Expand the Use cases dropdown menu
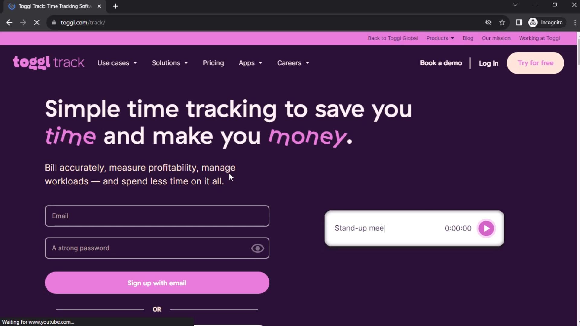Viewport: 580px width, 326px height. tap(117, 63)
